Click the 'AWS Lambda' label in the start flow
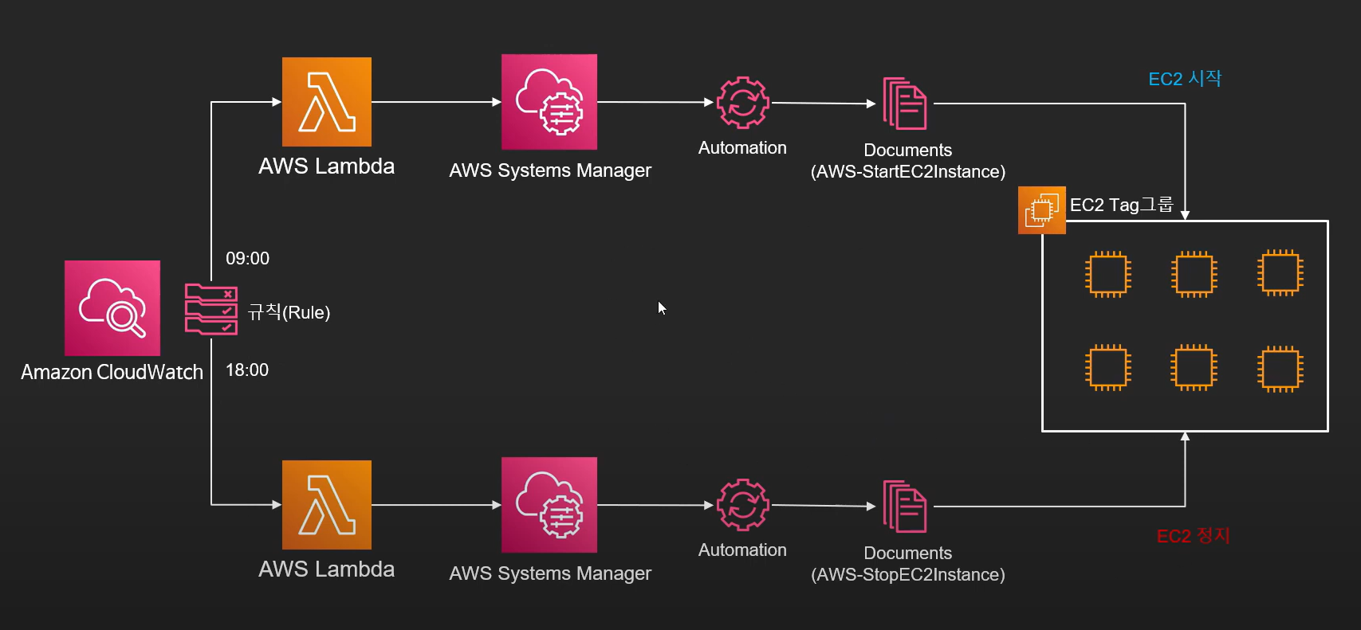 [x=327, y=166]
